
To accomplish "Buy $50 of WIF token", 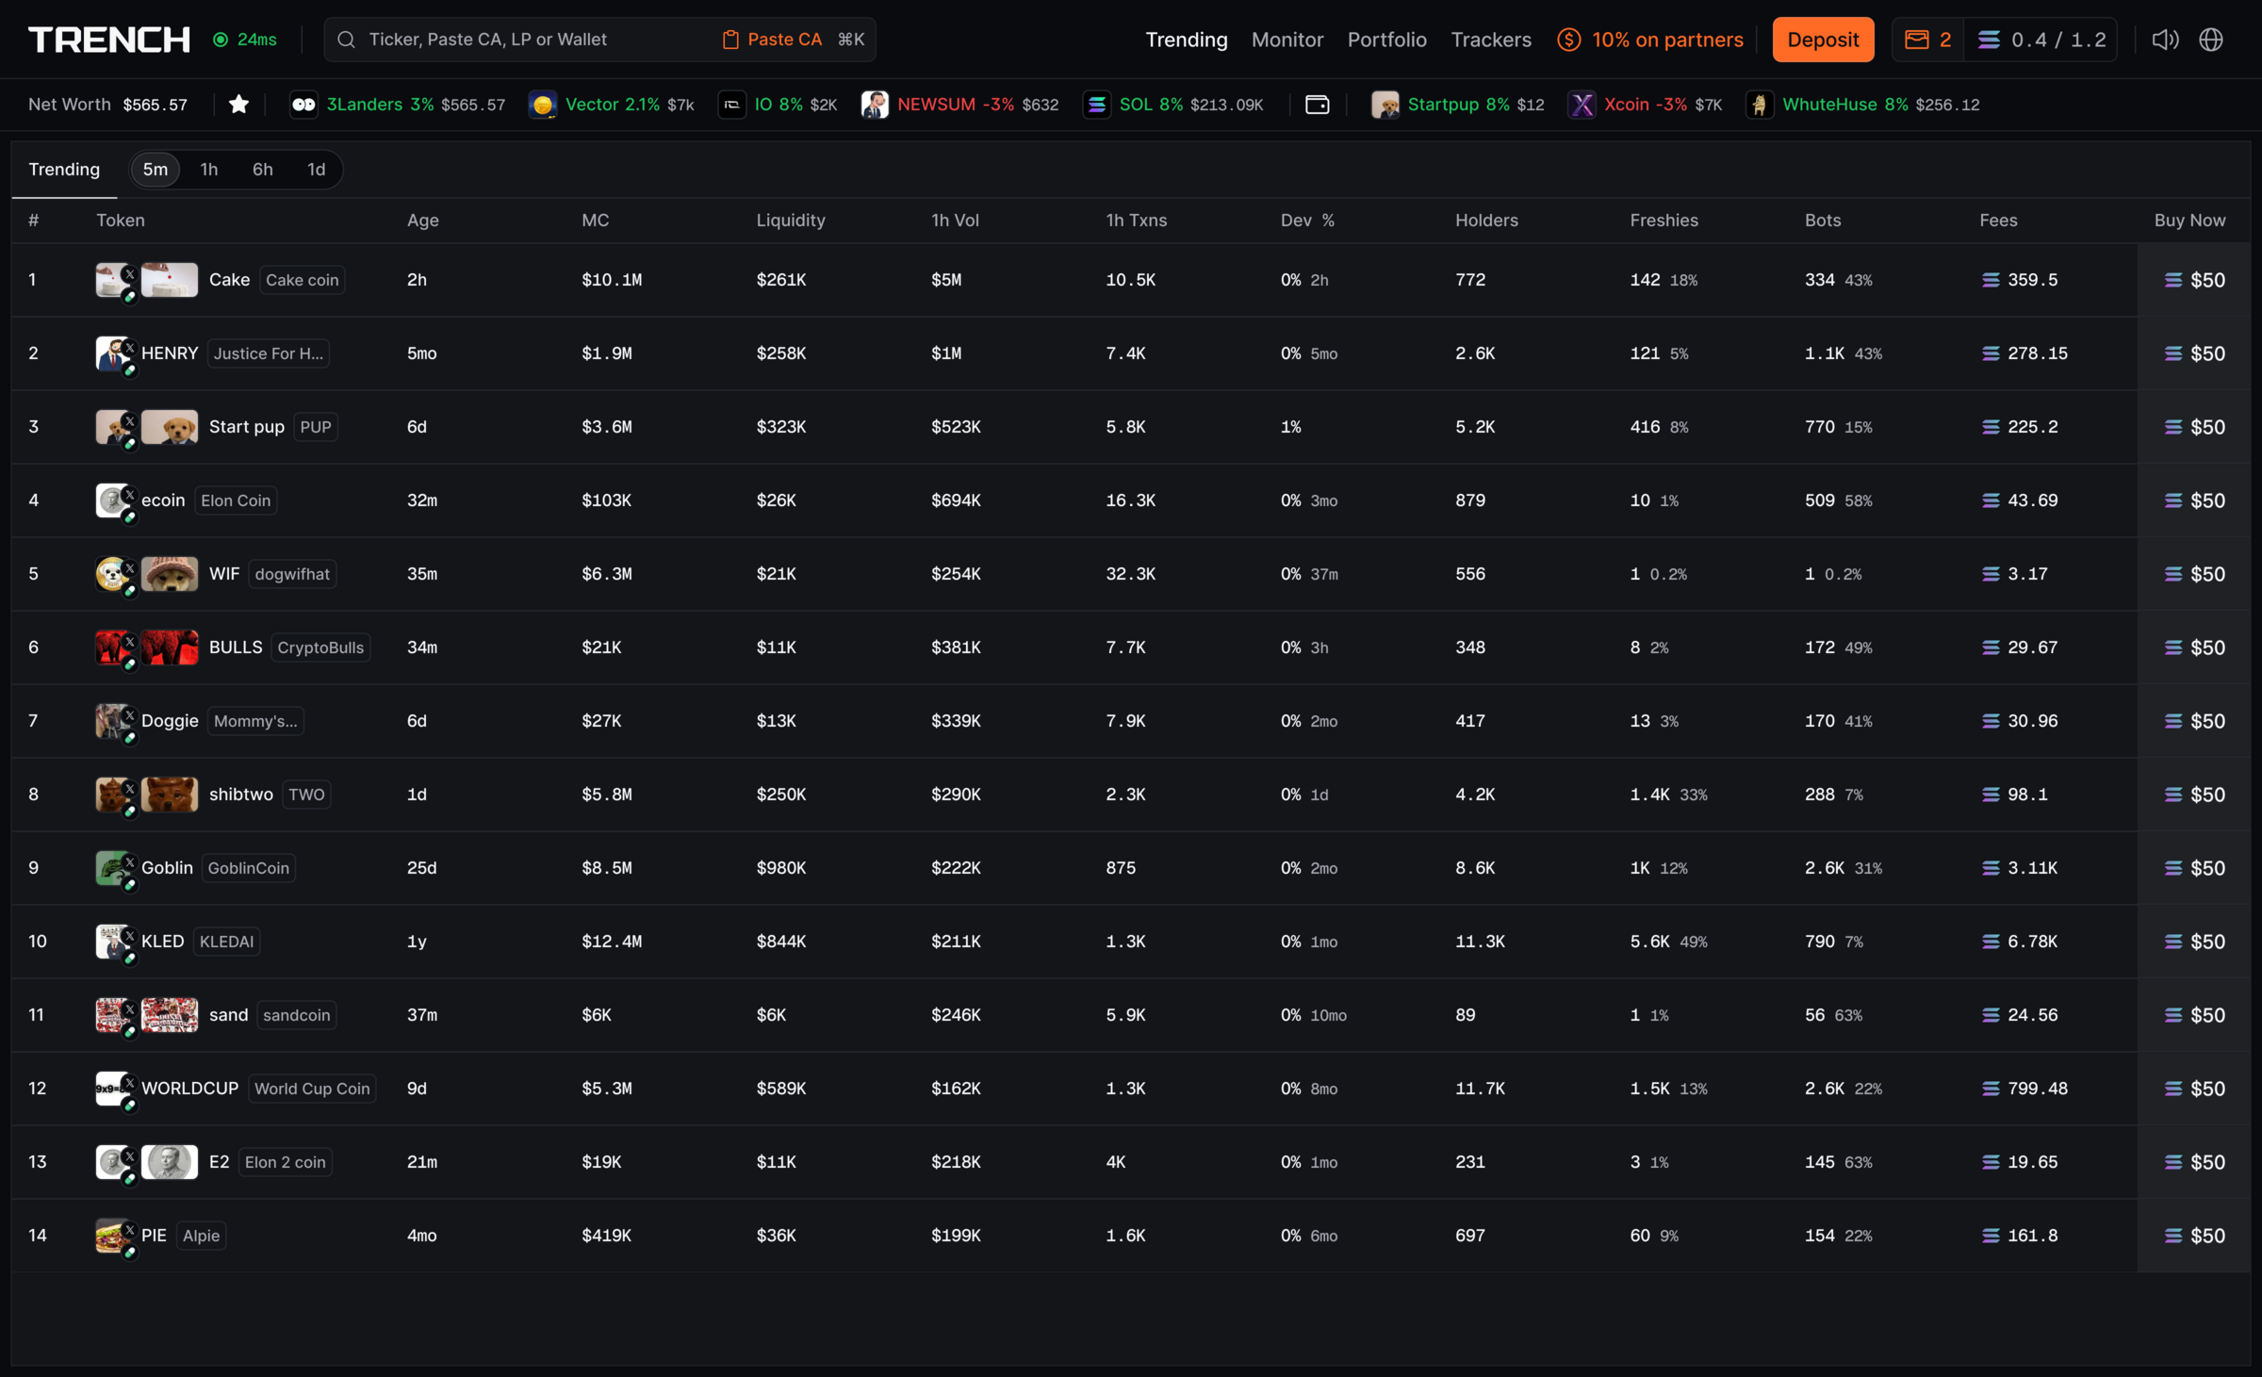I will click(2194, 574).
